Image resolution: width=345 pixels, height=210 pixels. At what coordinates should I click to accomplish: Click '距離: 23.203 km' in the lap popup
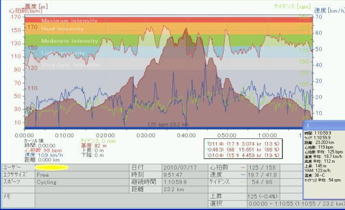coord(319,142)
